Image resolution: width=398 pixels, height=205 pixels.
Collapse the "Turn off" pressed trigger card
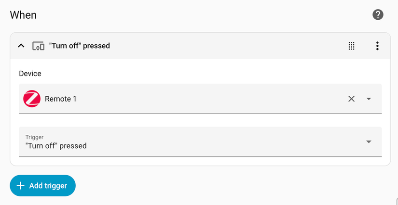point(21,46)
